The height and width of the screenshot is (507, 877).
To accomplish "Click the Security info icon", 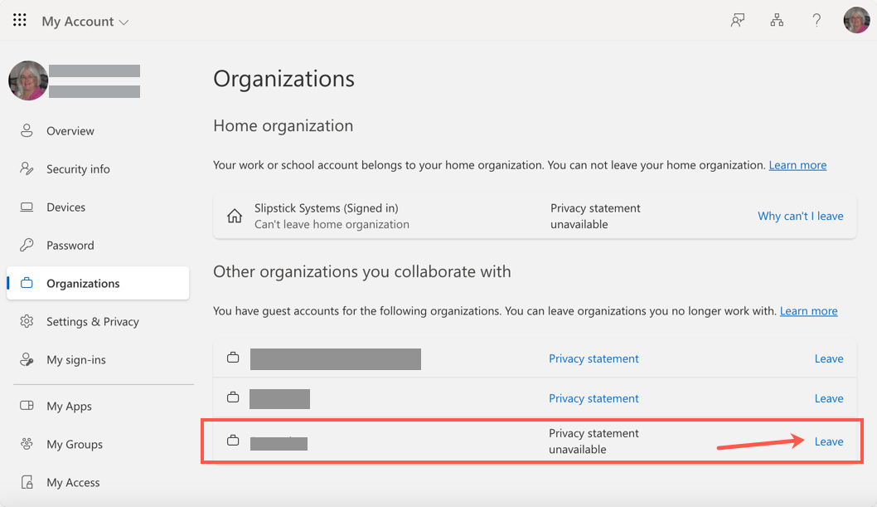I will point(27,168).
